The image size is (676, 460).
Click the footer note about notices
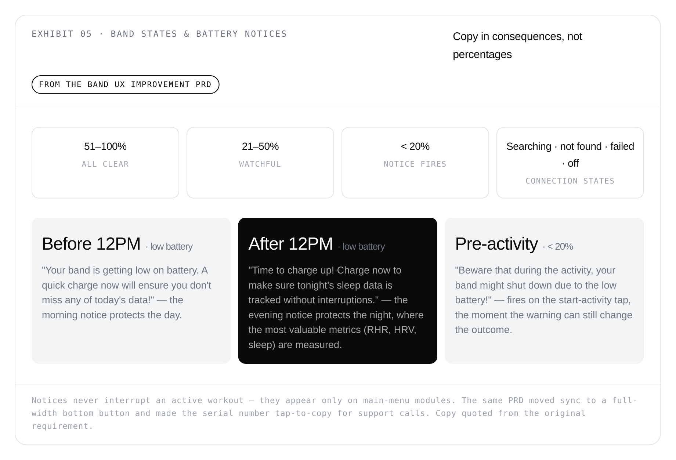pyautogui.click(x=334, y=413)
